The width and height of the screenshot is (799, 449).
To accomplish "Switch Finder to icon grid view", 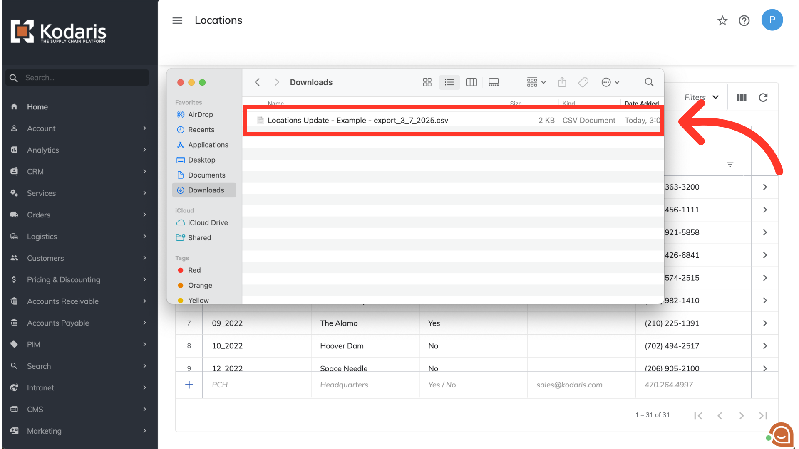I will (x=427, y=82).
